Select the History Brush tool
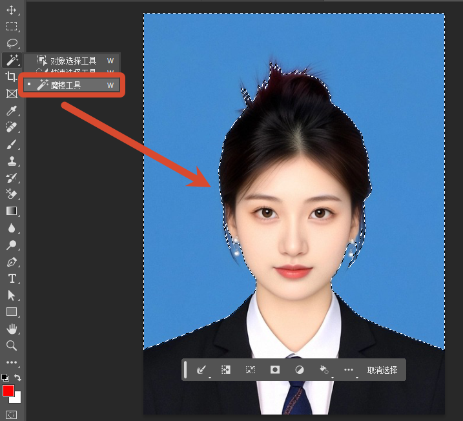Image resolution: width=463 pixels, height=421 pixels. coord(12,178)
